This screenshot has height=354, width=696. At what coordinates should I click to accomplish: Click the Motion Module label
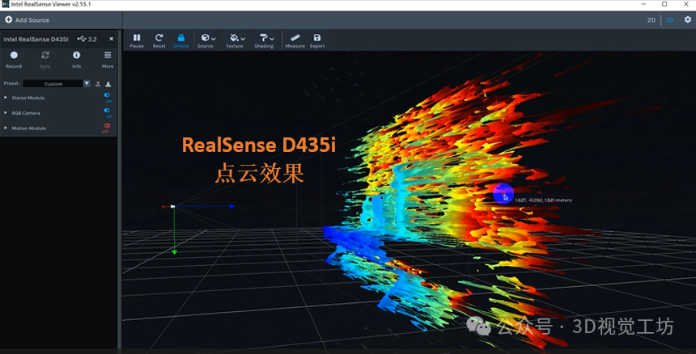click(x=28, y=128)
